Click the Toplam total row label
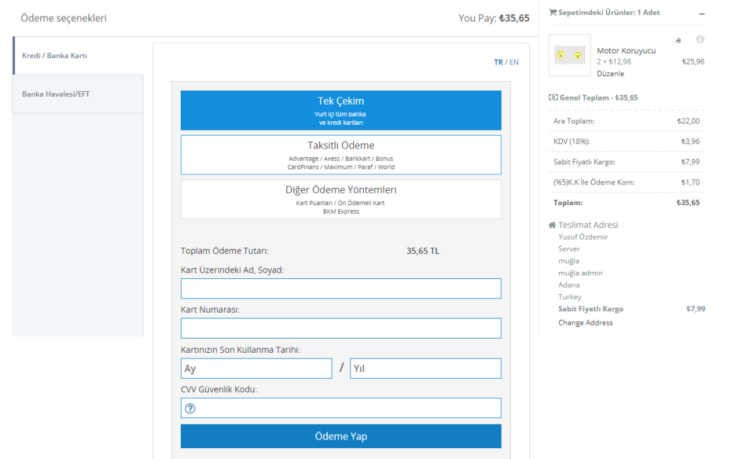The width and height of the screenshot is (735, 459). tap(568, 203)
